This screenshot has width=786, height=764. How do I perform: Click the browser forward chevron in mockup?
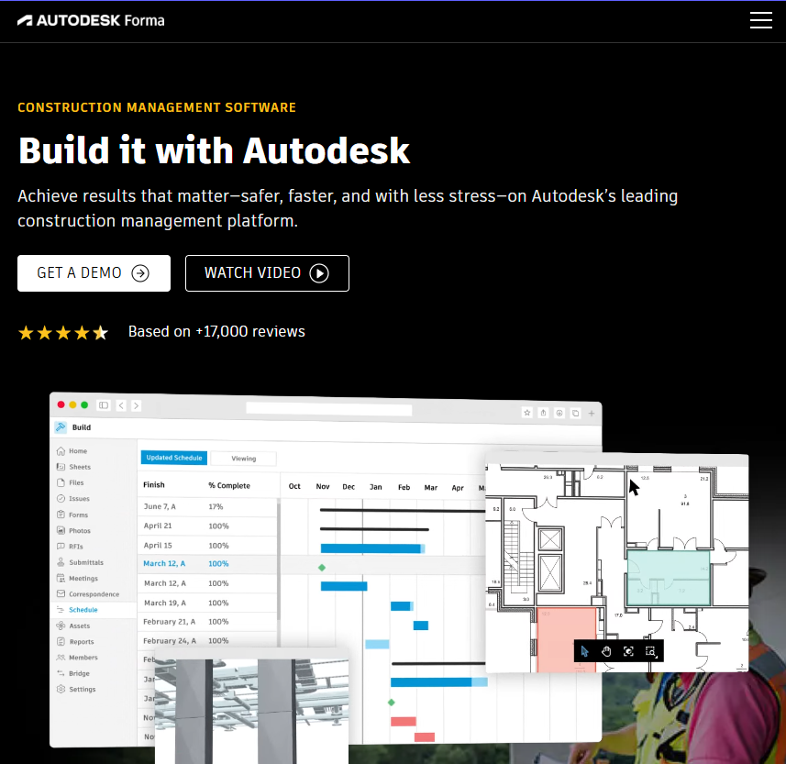pos(136,405)
